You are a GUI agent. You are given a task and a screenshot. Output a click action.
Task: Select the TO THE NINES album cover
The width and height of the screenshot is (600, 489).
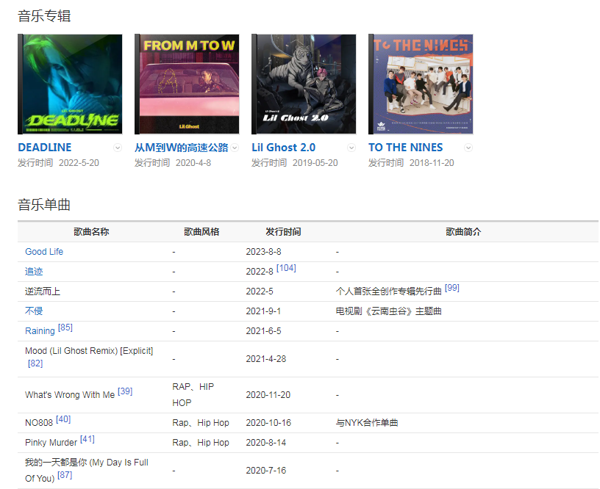(421, 84)
